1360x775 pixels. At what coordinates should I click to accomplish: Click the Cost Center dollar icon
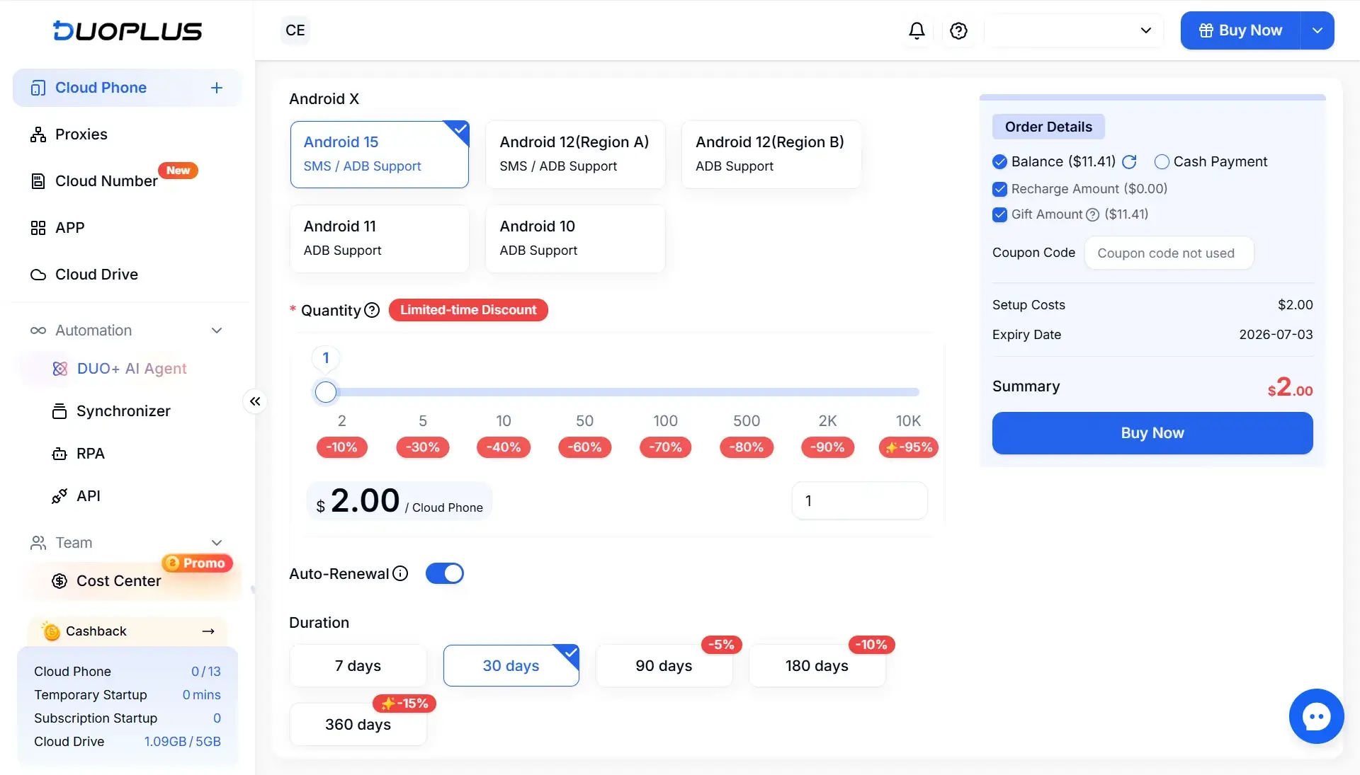pos(59,581)
